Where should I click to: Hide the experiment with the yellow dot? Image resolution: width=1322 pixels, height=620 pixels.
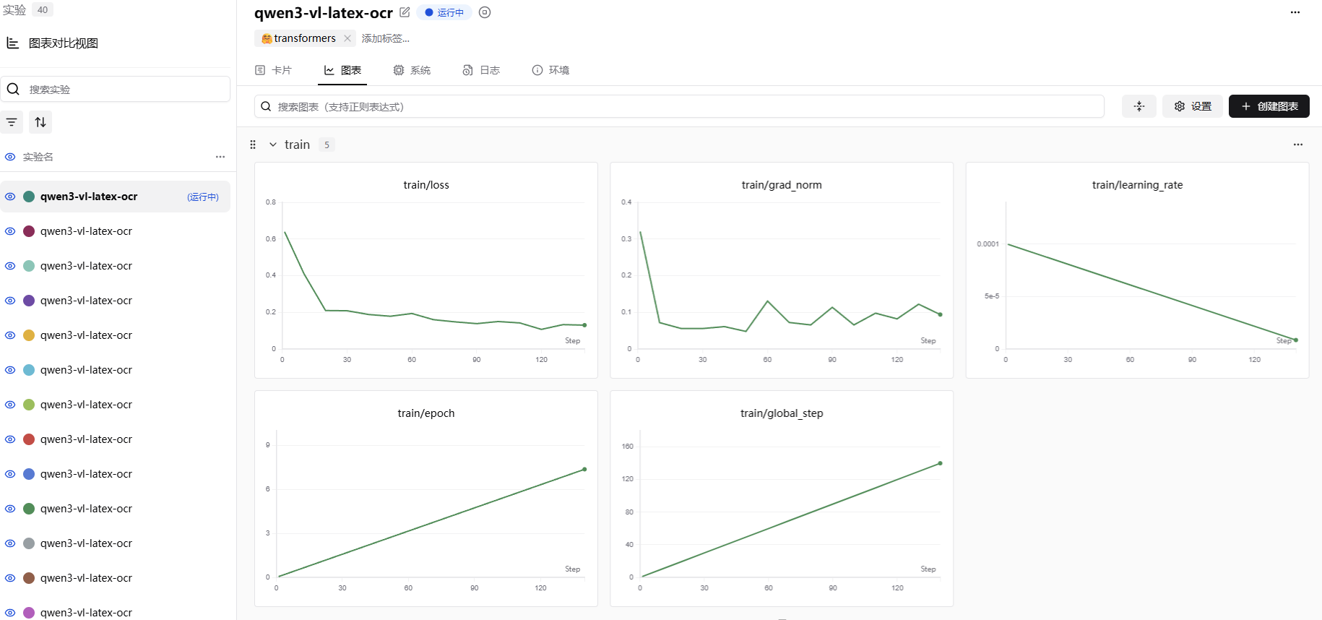(x=10, y=335)
